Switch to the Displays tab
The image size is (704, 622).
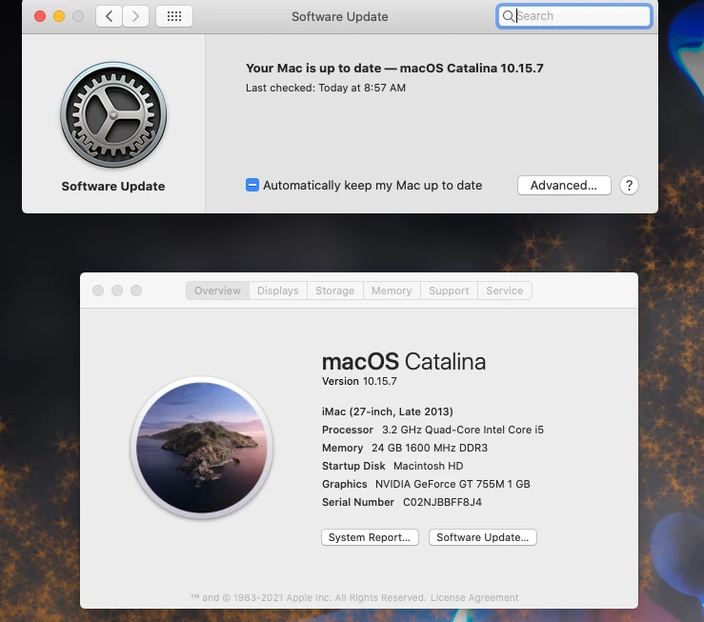point(278,291)
